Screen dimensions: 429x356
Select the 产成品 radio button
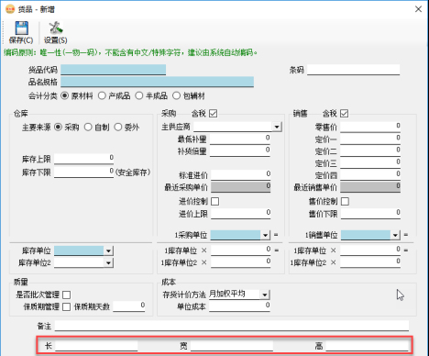tap(102, 96)
